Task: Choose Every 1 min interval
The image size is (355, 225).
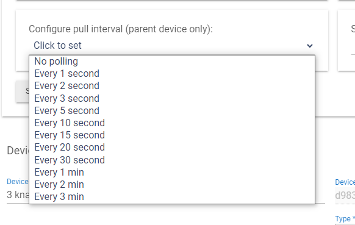Action: click(x=172, y=173)
